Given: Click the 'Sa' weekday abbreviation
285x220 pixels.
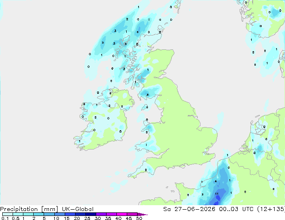Looking at the screenshot, I should pyautogui.click(x=167, y=209).
